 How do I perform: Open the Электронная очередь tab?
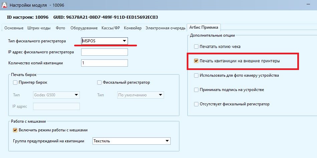pos(165,28)
